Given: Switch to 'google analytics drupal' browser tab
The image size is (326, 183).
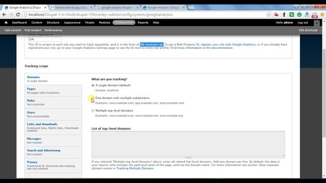Looking at the screenshot, I should coord(117,8).
